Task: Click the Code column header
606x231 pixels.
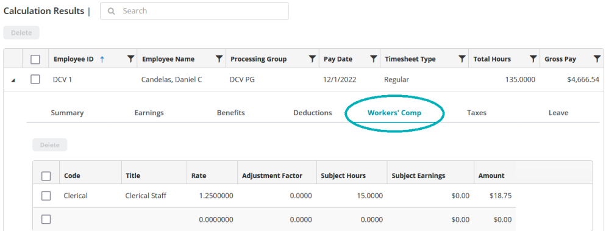Action: (x=72, y=176)
